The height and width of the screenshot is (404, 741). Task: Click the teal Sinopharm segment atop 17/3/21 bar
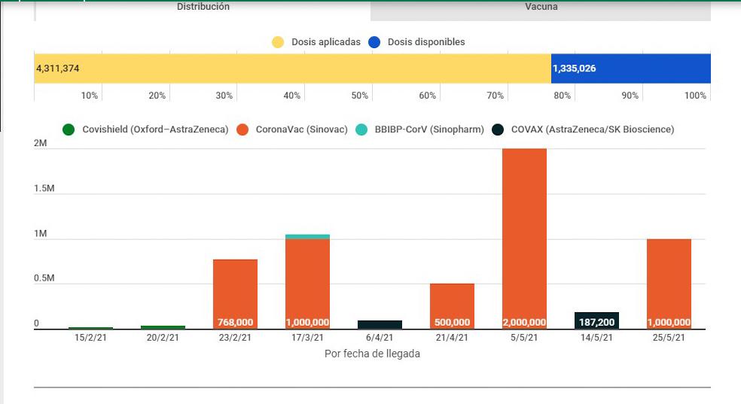(x=307, y=236)
